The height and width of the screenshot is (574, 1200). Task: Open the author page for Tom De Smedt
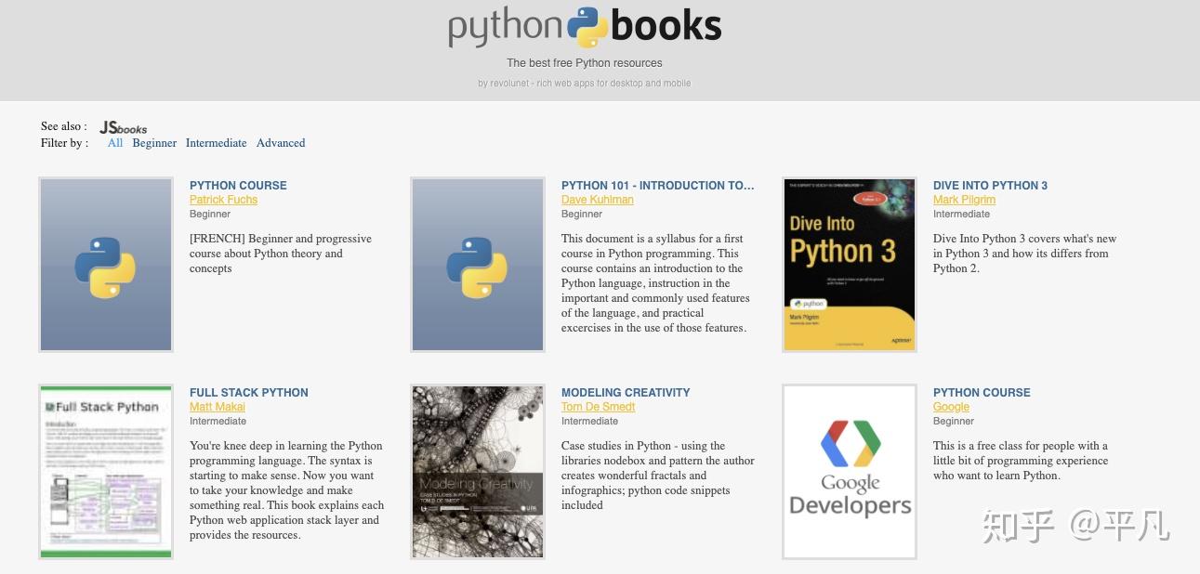(x=598, y=407)
